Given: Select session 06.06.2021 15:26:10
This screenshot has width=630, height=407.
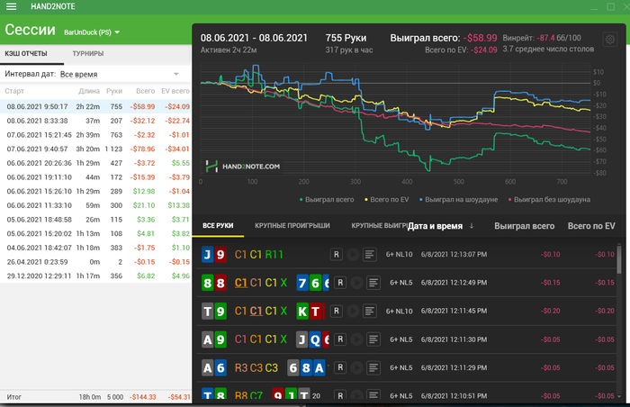Looking at the screenshot, I should (x=95, y=191).
